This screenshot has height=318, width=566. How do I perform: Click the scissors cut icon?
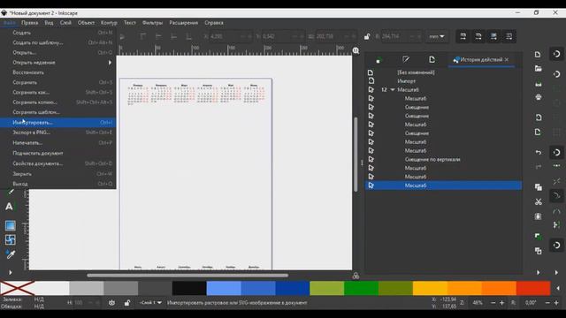(538, 201)
